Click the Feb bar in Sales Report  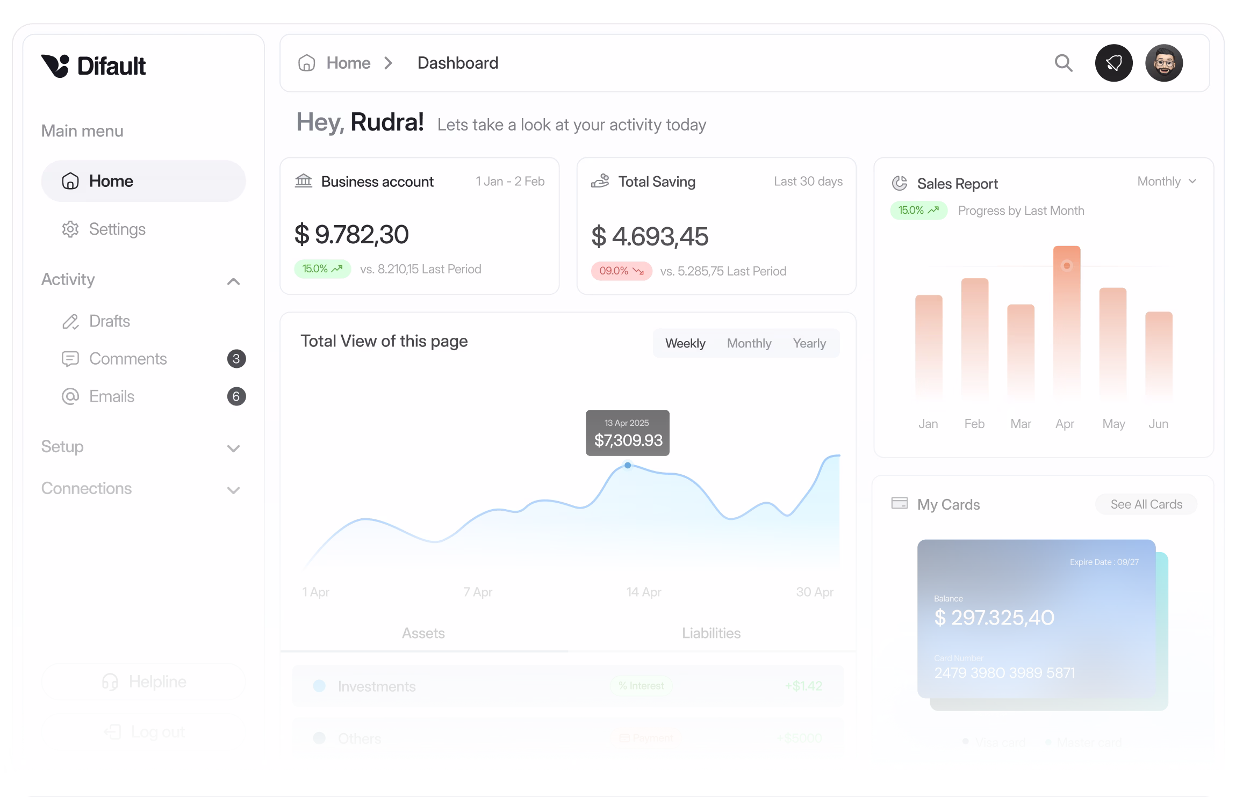[975, 338]
